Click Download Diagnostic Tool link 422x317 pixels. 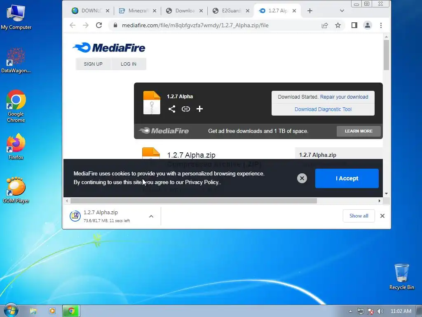click(x=323, y=109)
